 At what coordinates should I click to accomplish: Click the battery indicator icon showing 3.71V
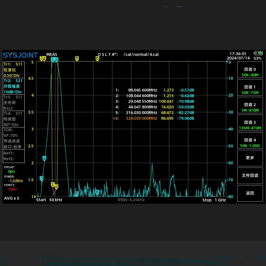click(x=258, y=53)
